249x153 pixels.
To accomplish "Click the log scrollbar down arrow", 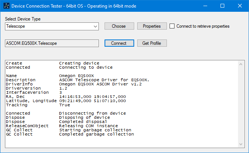I will pyautogui.click(x=241, y=144).
